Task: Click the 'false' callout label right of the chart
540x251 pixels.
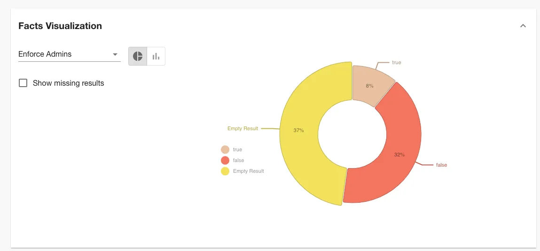Action: tap(441, 165)
